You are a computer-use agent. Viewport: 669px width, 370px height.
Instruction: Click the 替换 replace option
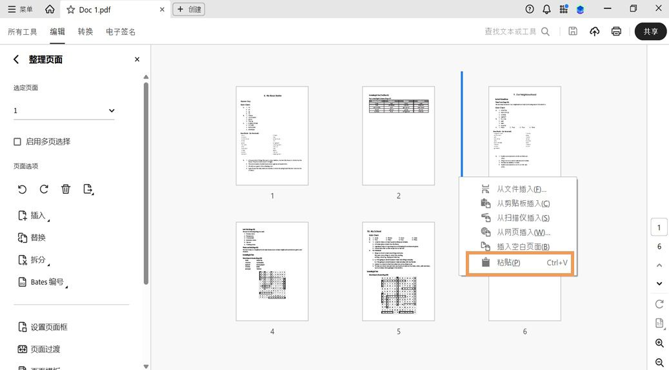32,238
